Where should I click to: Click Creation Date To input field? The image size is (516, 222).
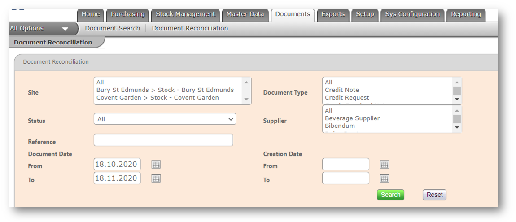(x=345, y=178)
